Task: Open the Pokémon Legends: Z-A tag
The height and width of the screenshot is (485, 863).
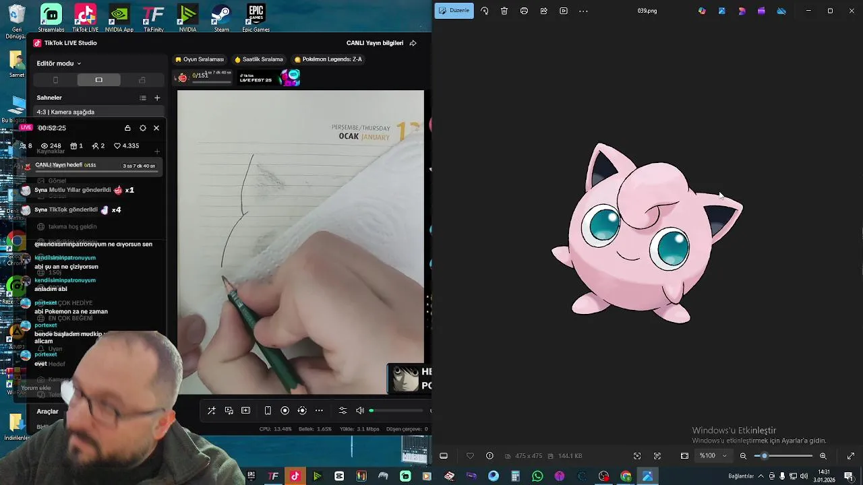Action: point(328,59)
